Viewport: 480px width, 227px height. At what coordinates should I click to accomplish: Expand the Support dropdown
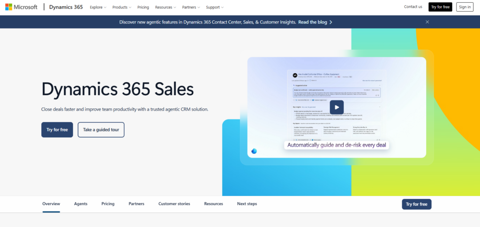(215, 7)
